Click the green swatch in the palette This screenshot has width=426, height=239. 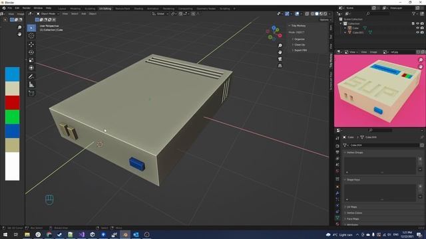tap(12, 117)
